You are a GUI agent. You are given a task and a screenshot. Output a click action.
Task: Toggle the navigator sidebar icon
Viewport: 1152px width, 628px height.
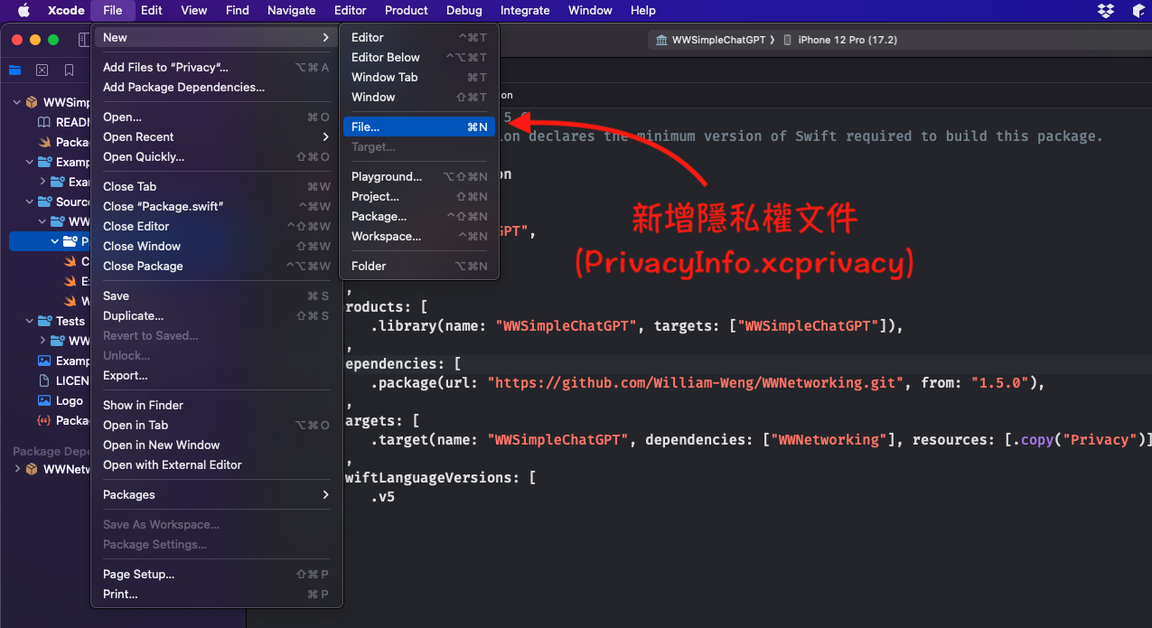pos(83,40)
